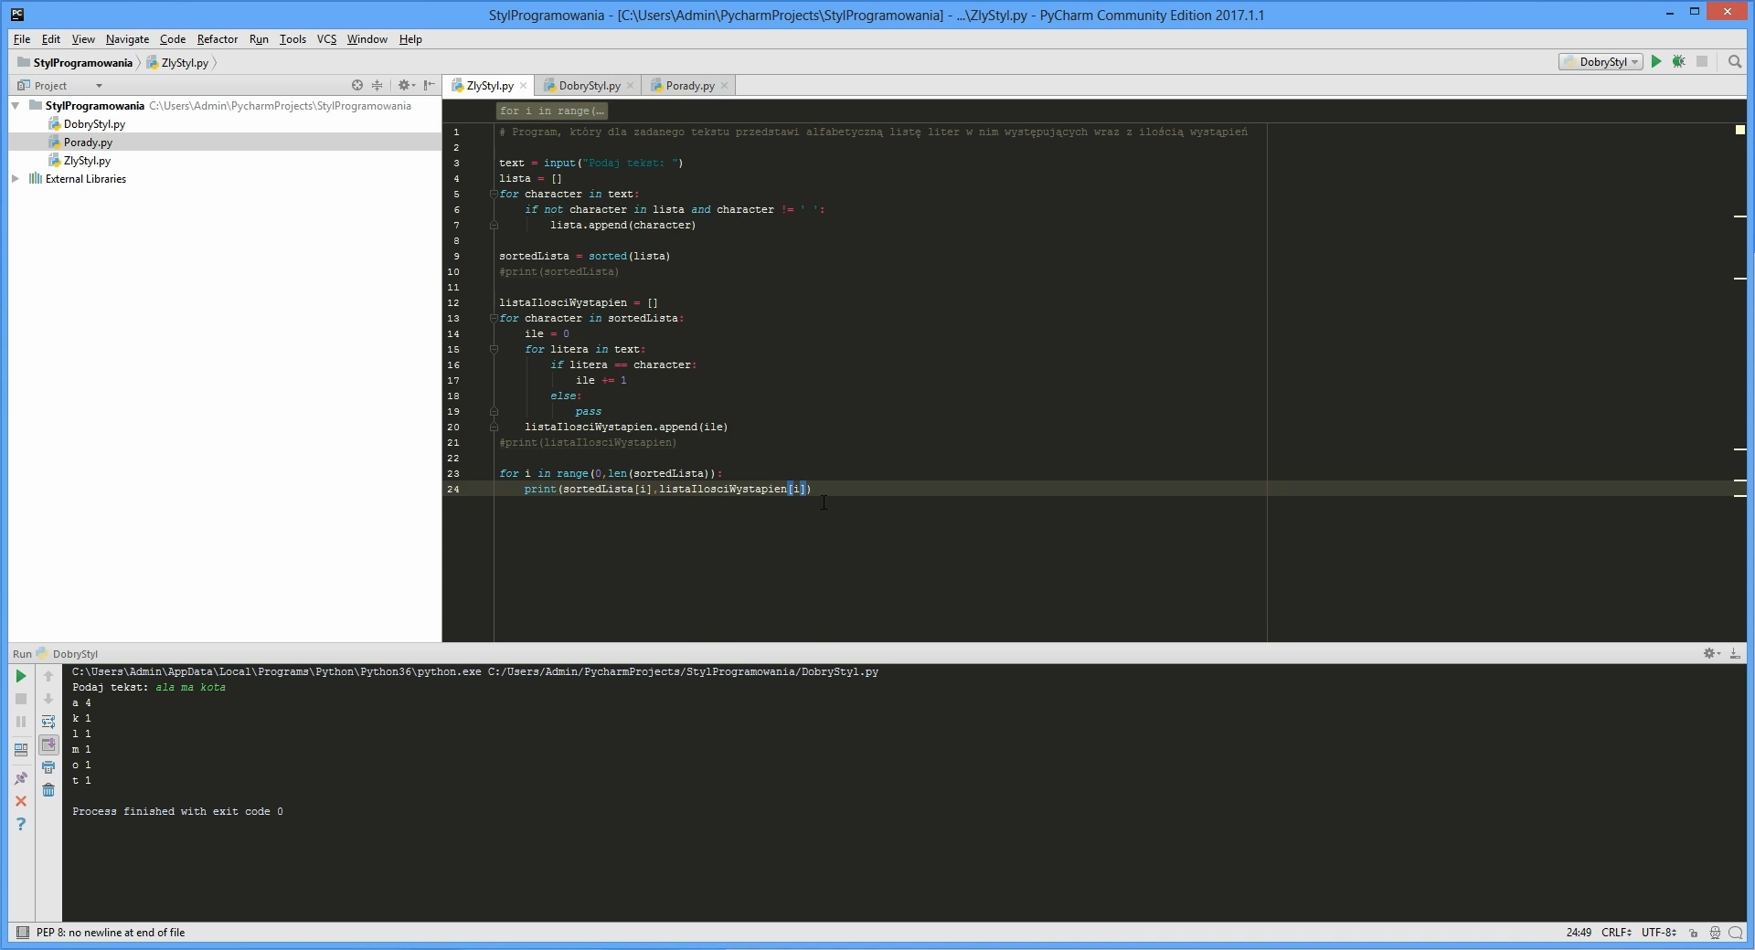Clear console output with the trash icon
1755x950 pixels.
48,790
